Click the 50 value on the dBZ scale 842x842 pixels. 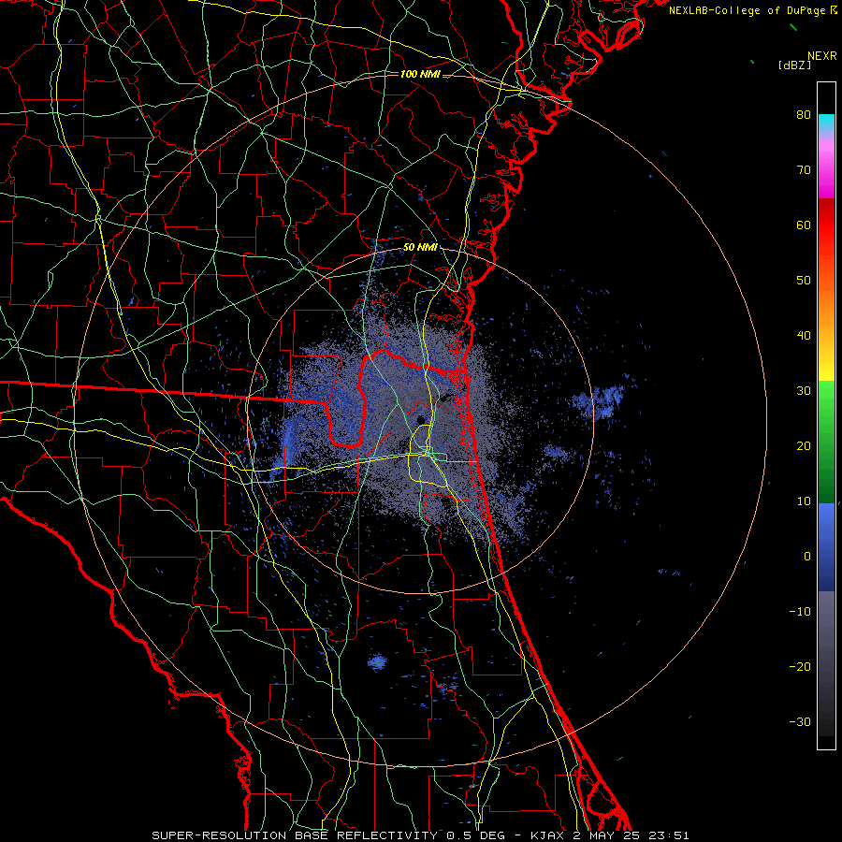[804, 281]
